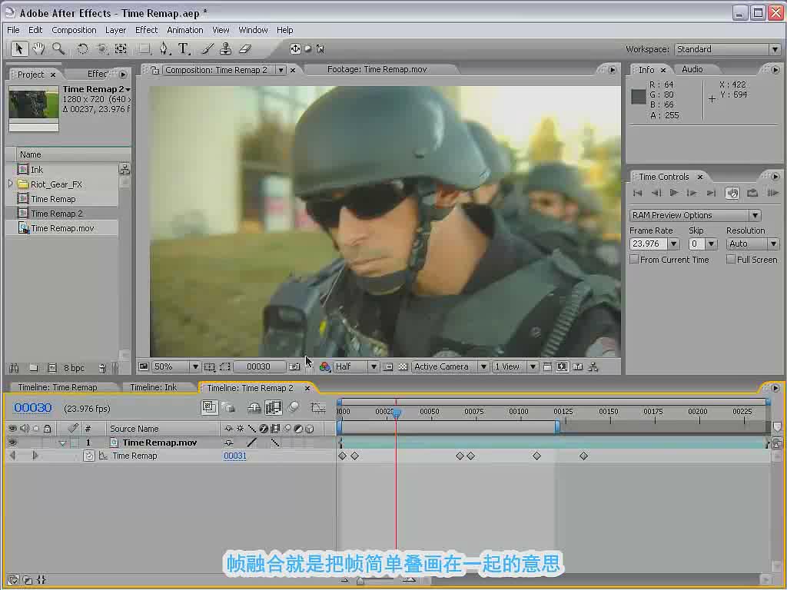The height and width of the screenshot is (590, 787).
Task: Select the Clone Stamp tool
Action: click(x=226, y=48)
